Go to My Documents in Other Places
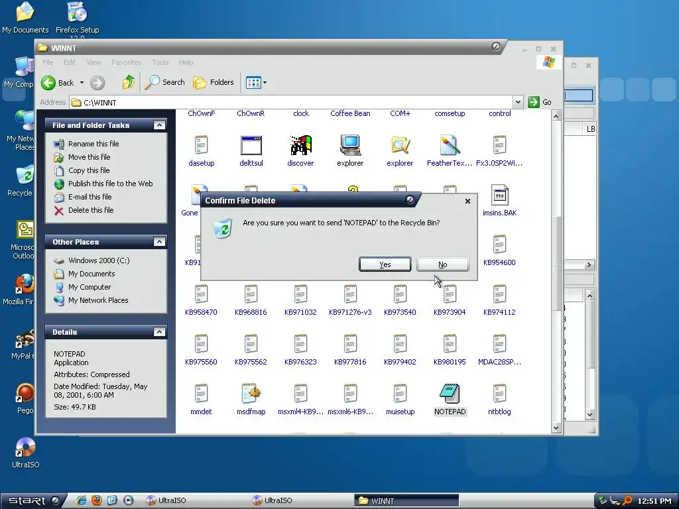 [x=84, y=274]
